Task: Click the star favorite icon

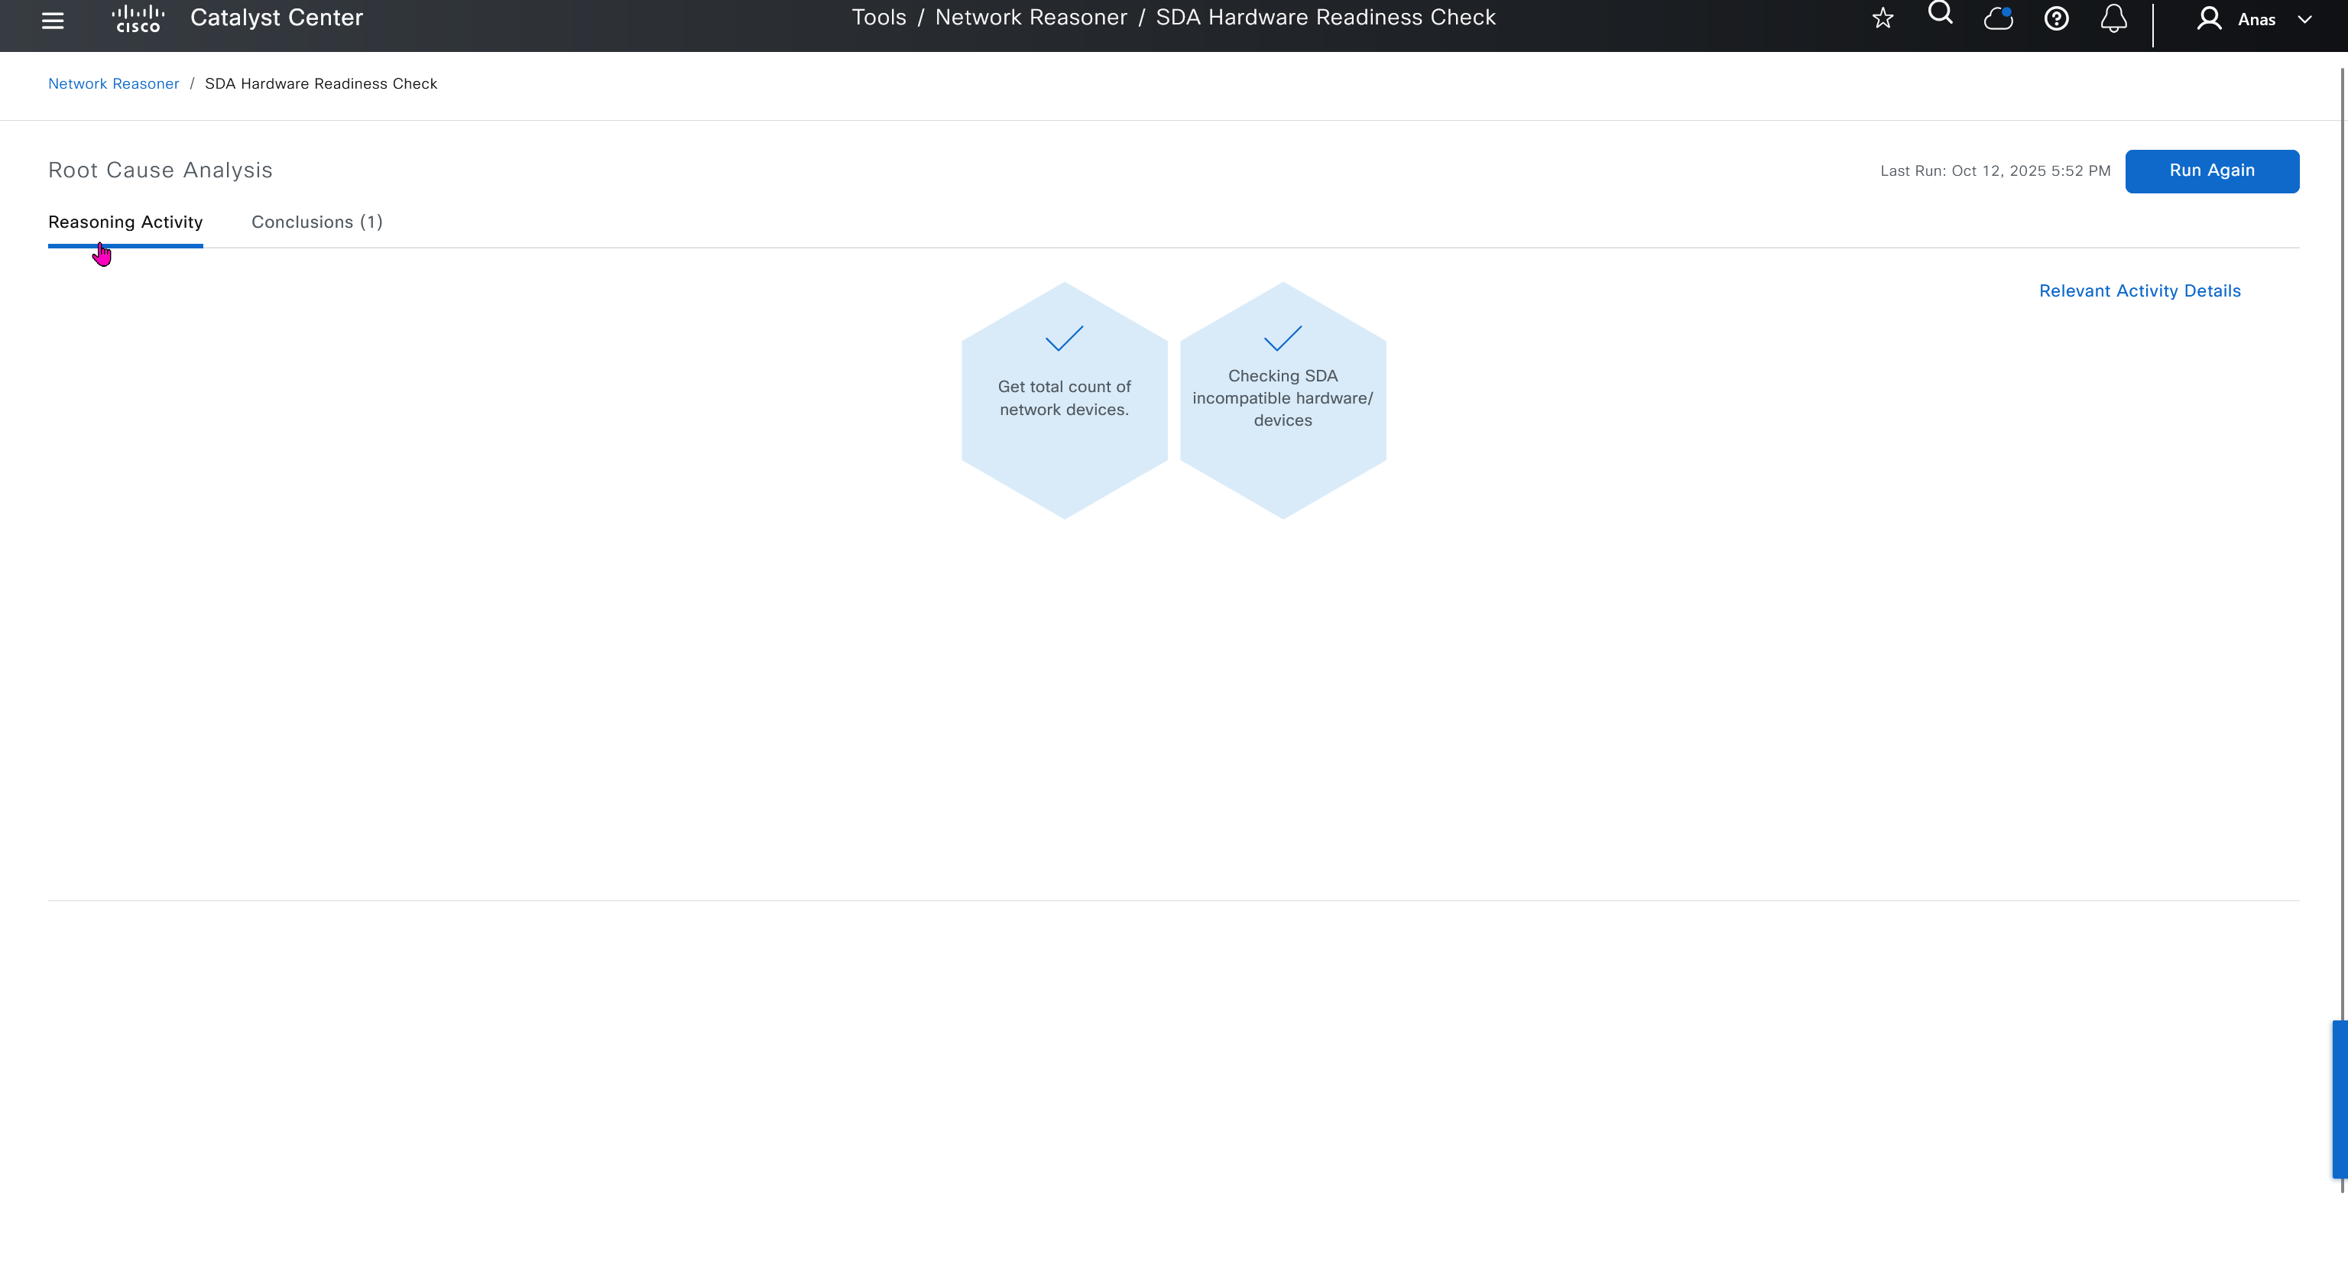Action: tap(1883, 18)
